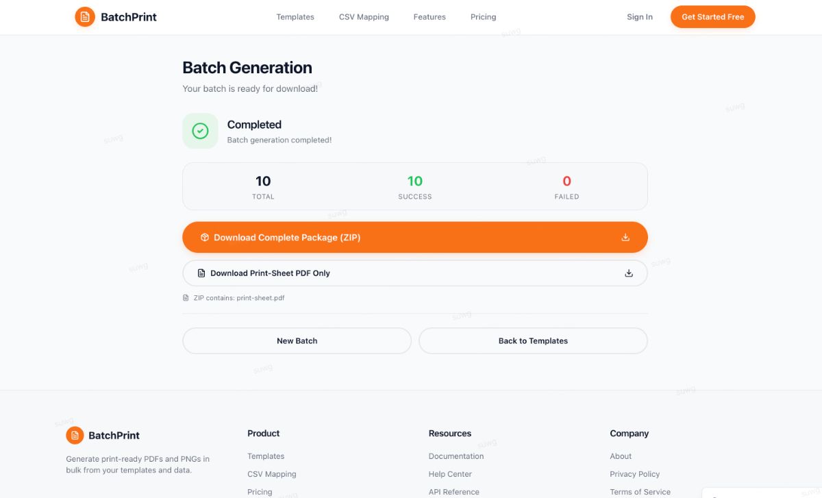
Task: Click the document icon on Print-Sheet PDF button
Action: point(201,273)
